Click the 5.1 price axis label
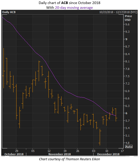Viewport: 139px width, 163px height. tap(127, 136)
